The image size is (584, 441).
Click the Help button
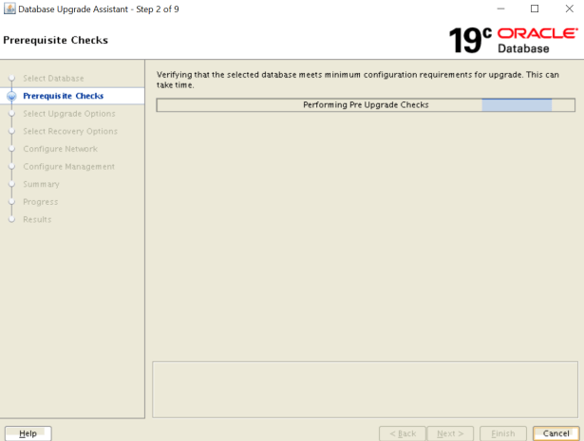coord(28,433)
